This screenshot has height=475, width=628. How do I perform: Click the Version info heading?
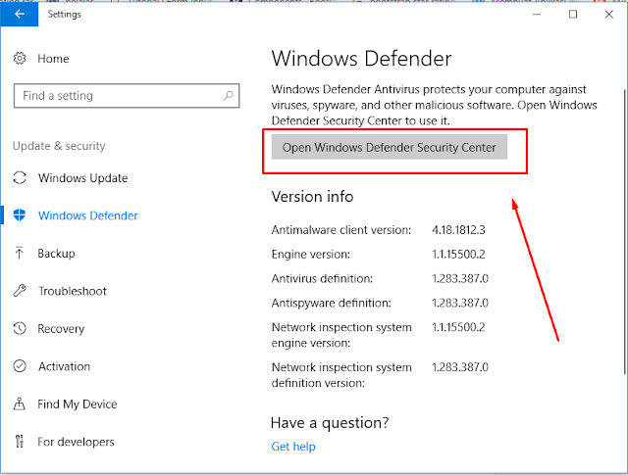click(x=312, y=197)
